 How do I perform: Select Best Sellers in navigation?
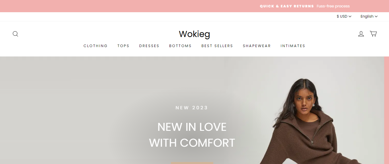point(217,46)
